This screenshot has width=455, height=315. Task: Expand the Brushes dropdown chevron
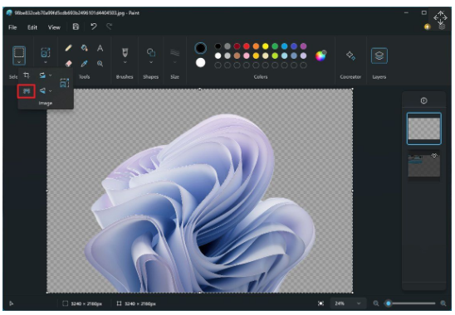coord(125,62)
